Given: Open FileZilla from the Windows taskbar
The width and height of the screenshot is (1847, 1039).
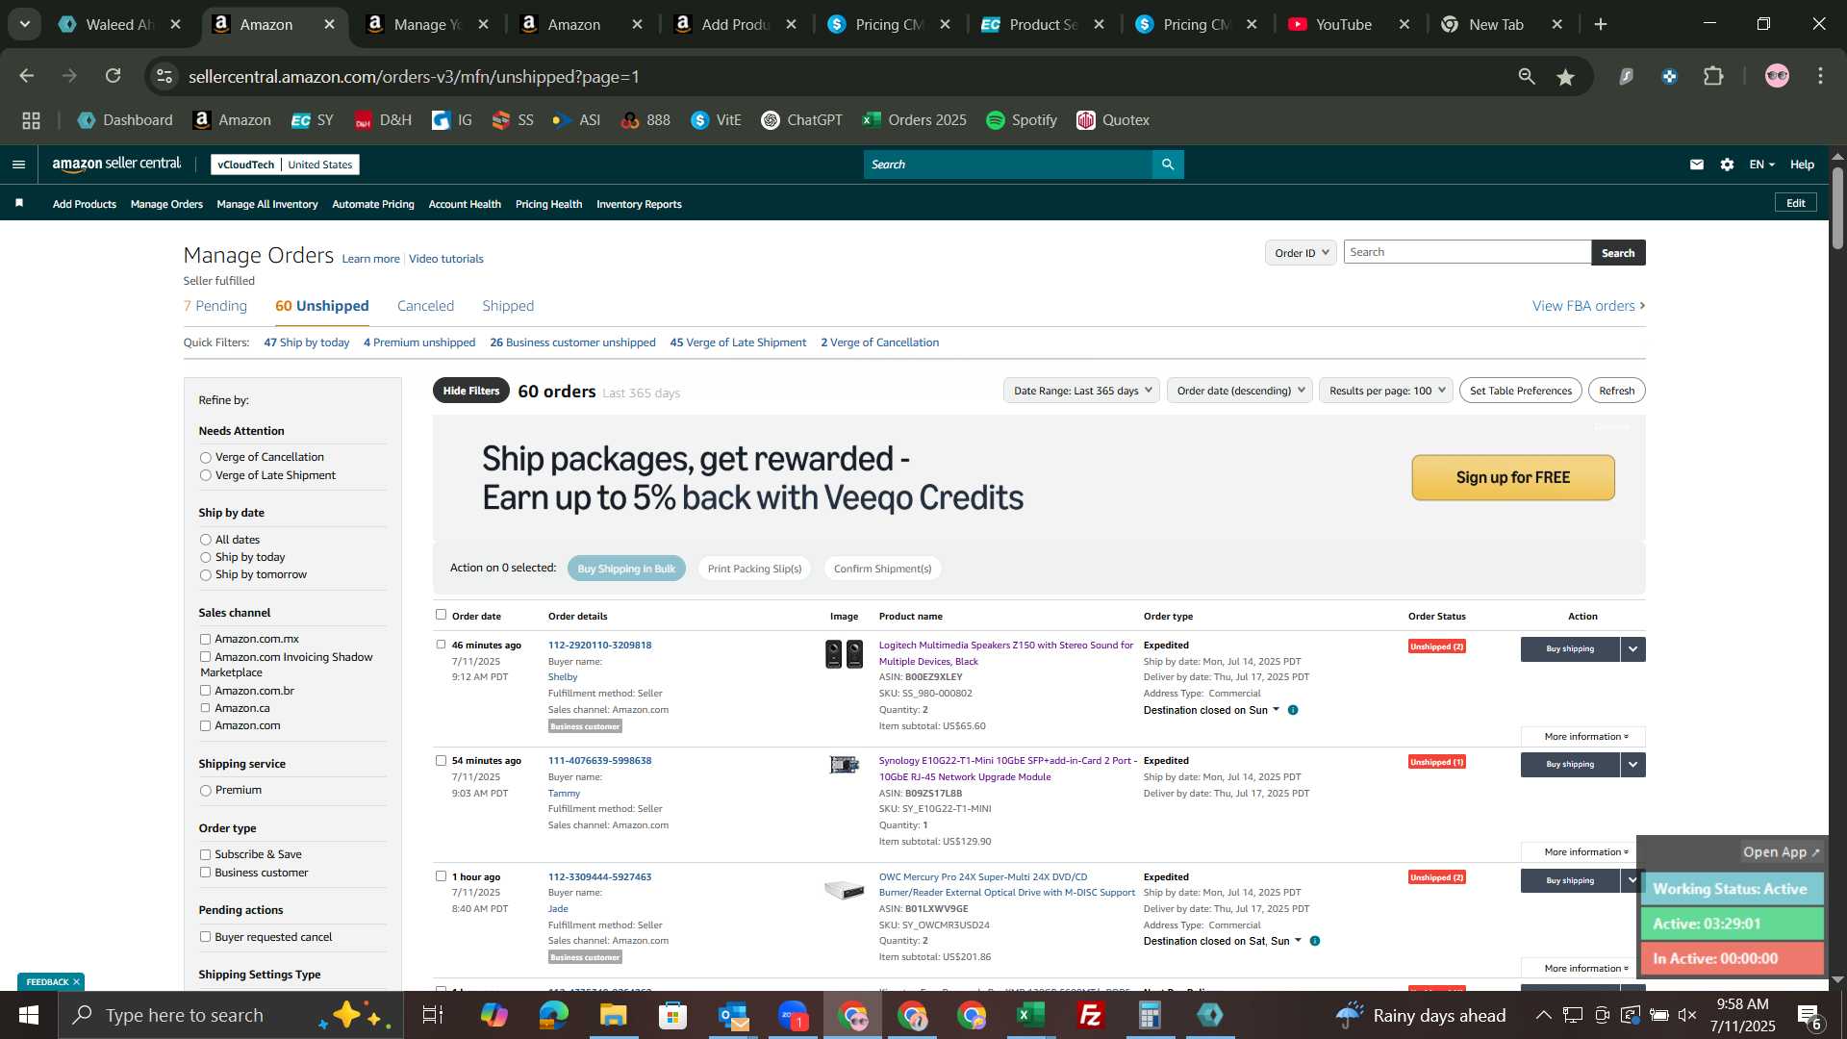Looking at the screenshot, I should click(x=1091, y=1015).
